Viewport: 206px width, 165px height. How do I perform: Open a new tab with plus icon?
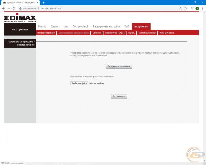(43, 3)
